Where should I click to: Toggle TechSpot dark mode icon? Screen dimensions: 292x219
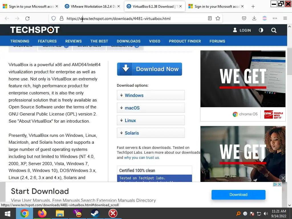(261, 30)
